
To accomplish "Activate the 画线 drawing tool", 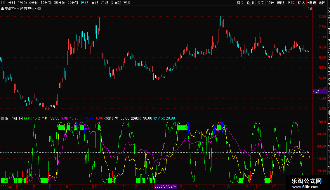I will (281, 3).
